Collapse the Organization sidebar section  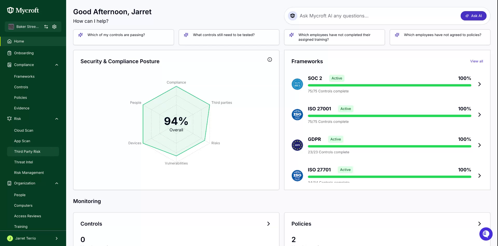(57, 183)
